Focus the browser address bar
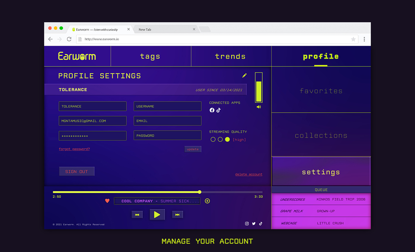This screenshot has width=415, height=252. (217, 39)
